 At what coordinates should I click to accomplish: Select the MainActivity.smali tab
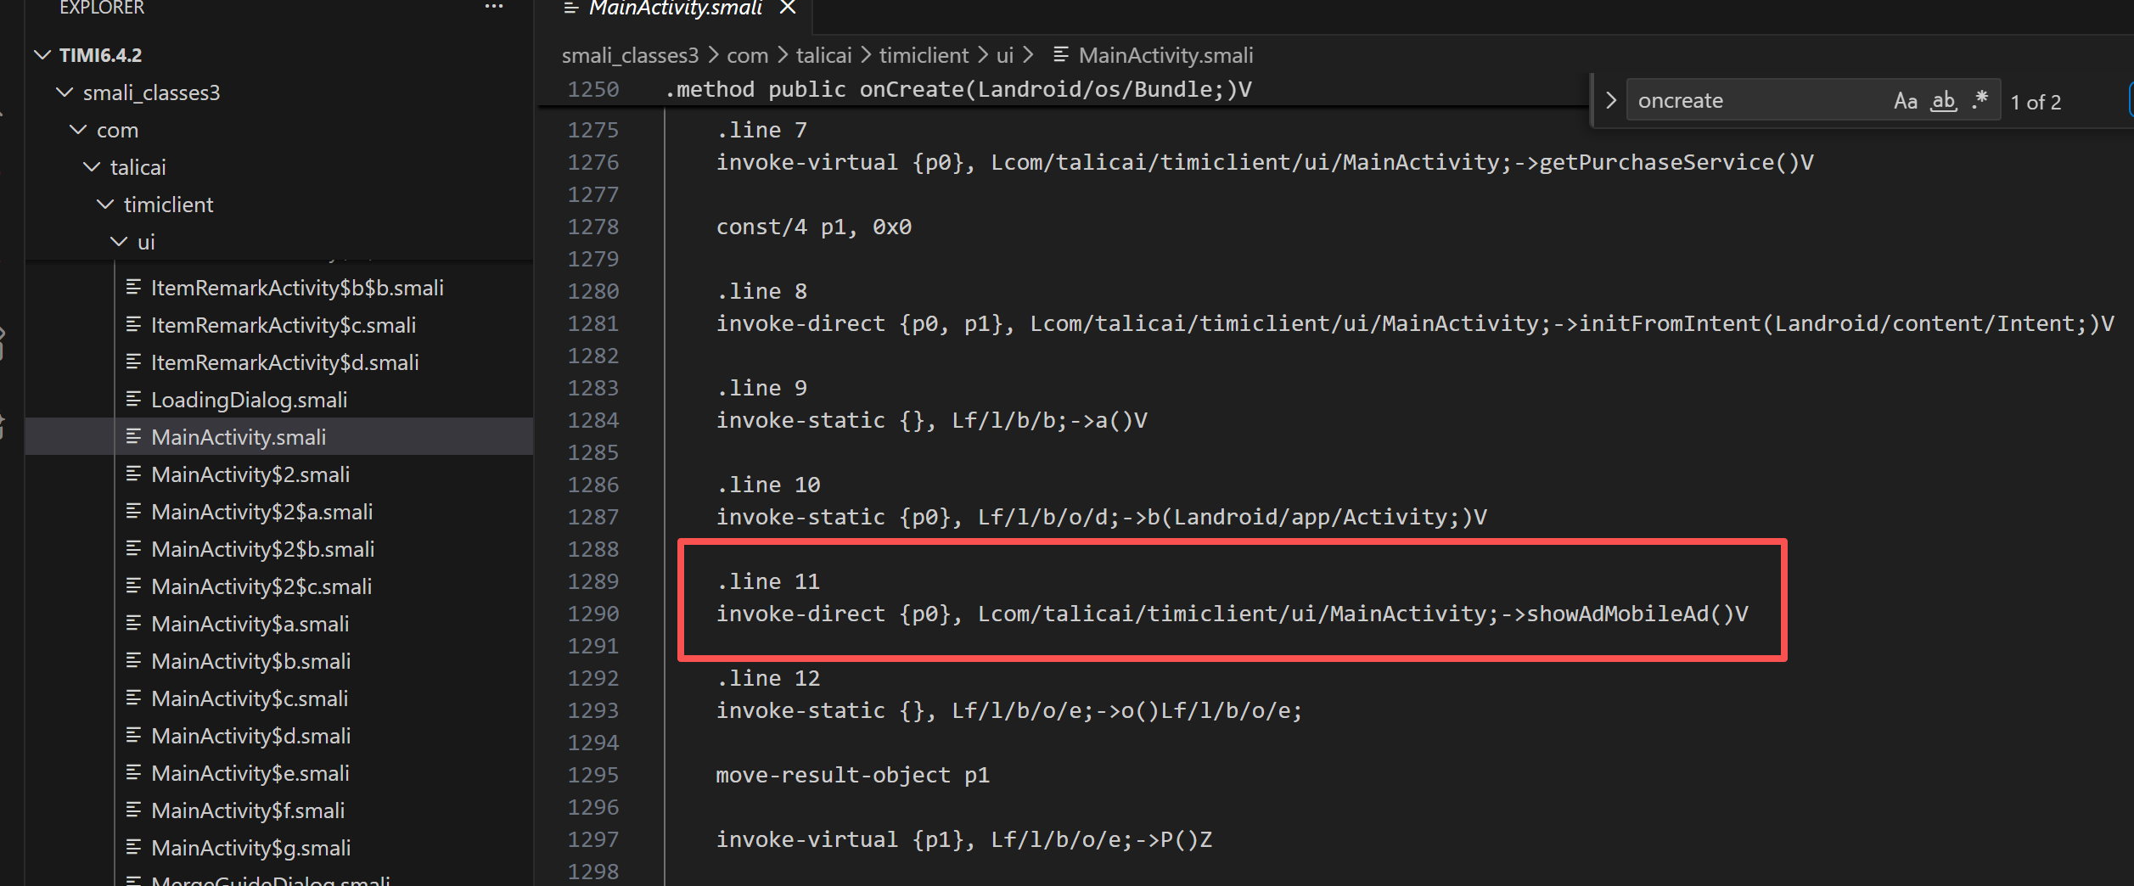pyautogui.click(x=675, y=8)
